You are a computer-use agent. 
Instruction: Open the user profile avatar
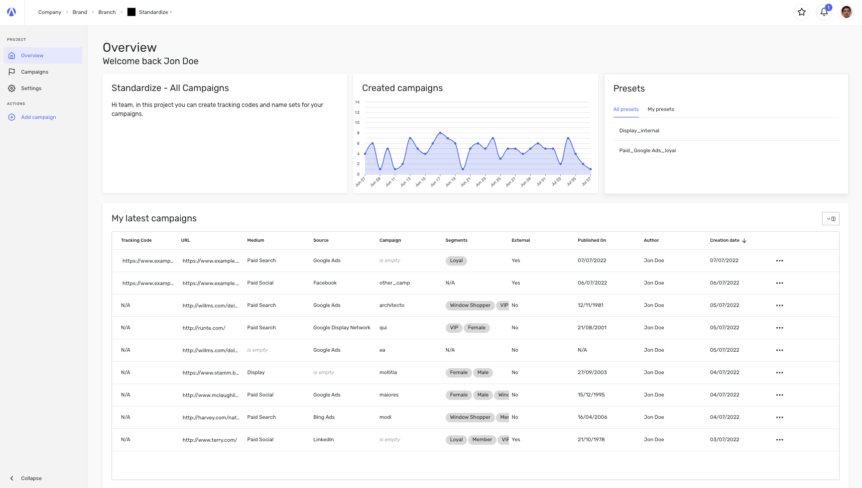[x=846, y=11]
